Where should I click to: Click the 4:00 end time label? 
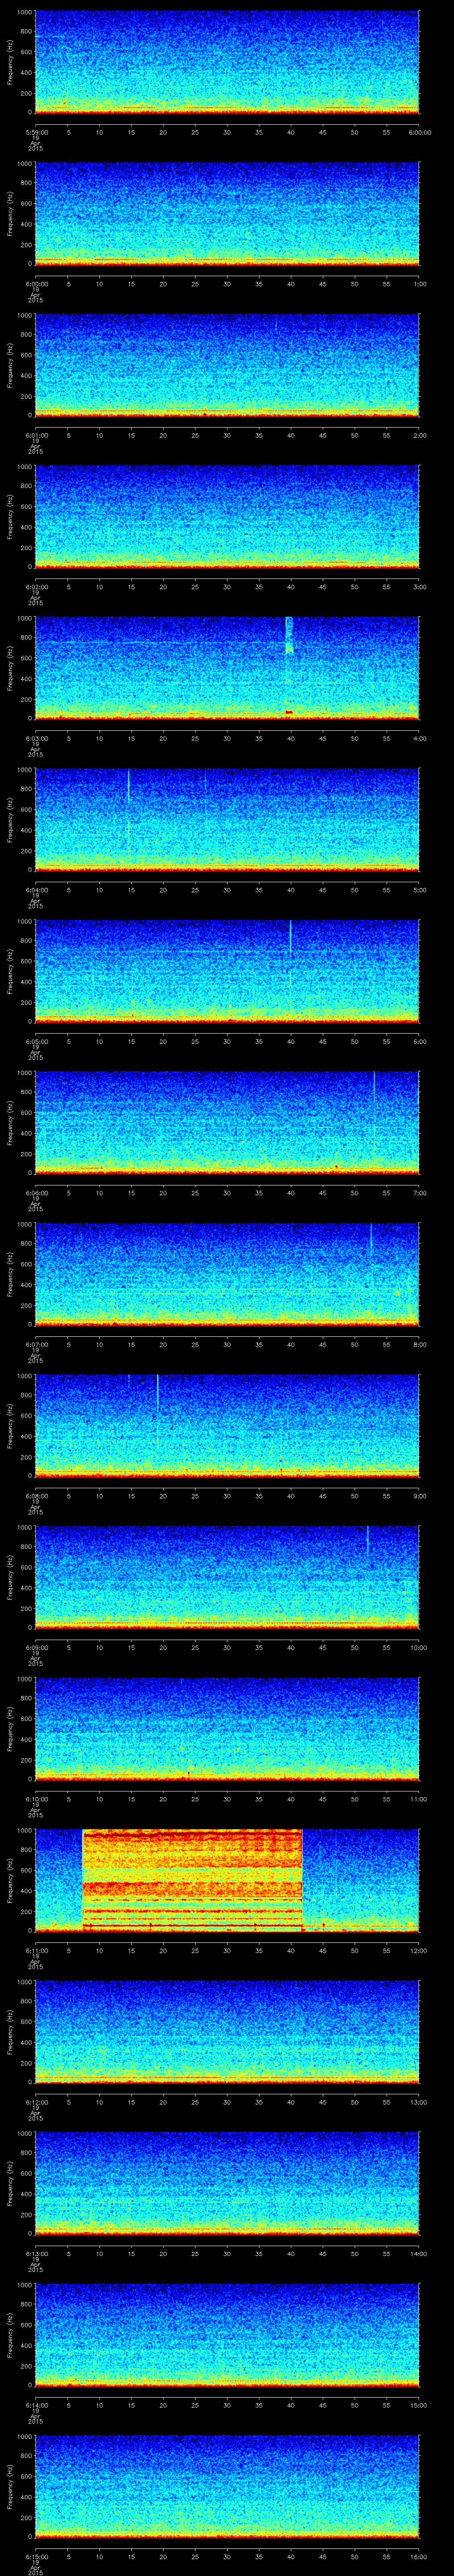click(419, 738)
